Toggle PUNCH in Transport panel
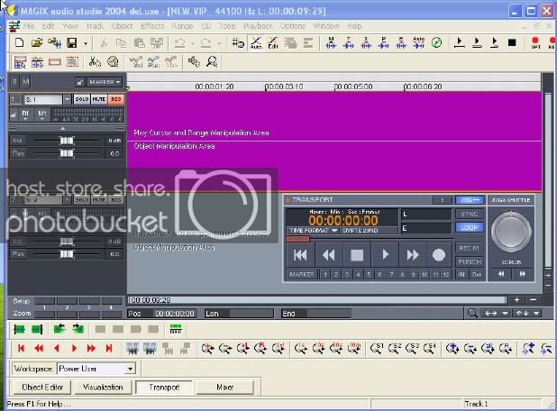Image resolution: width=557 pixels, height=411 pixels. pos(470,261)
